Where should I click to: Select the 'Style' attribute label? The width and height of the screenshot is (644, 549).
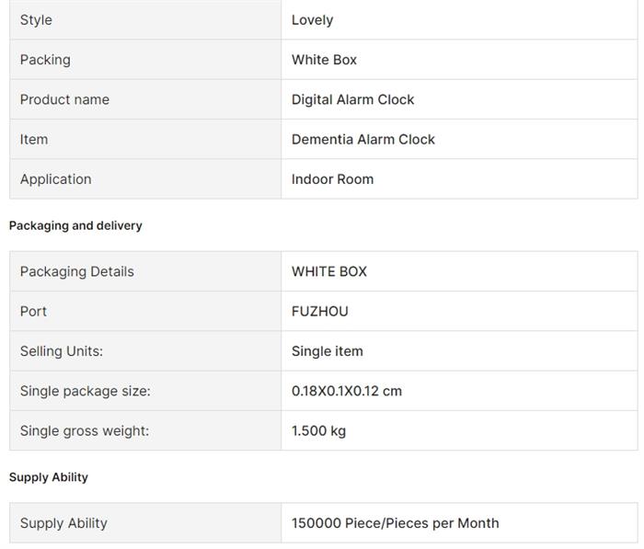click(x=36, y=20)
